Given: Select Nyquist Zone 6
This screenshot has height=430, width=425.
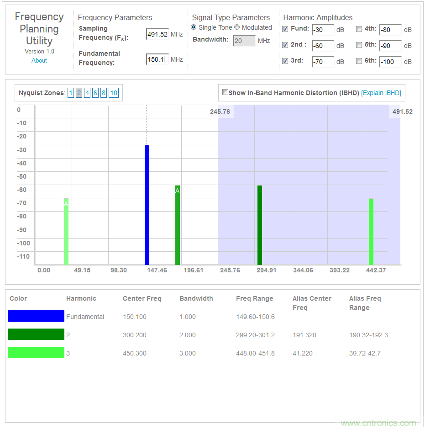Looking at the screenshot, I should coord(95,93).
